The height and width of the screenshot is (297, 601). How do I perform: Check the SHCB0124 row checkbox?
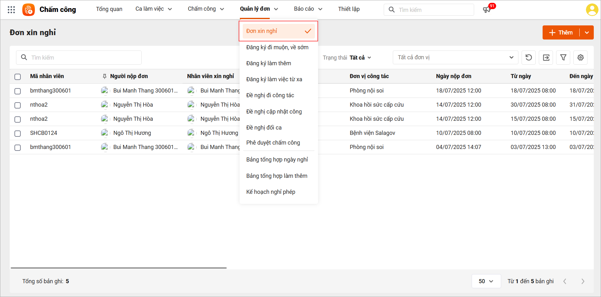(x=18, y=133)
